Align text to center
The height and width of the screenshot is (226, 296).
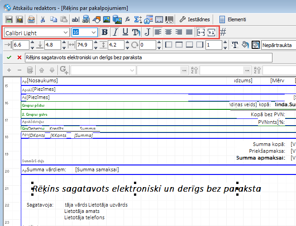(168, 32)
